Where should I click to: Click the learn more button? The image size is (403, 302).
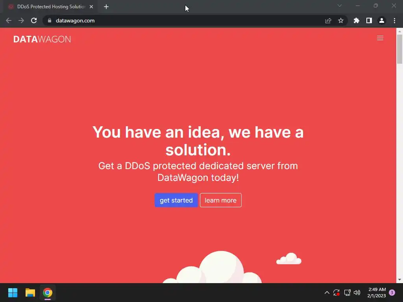tap(220, 200)
